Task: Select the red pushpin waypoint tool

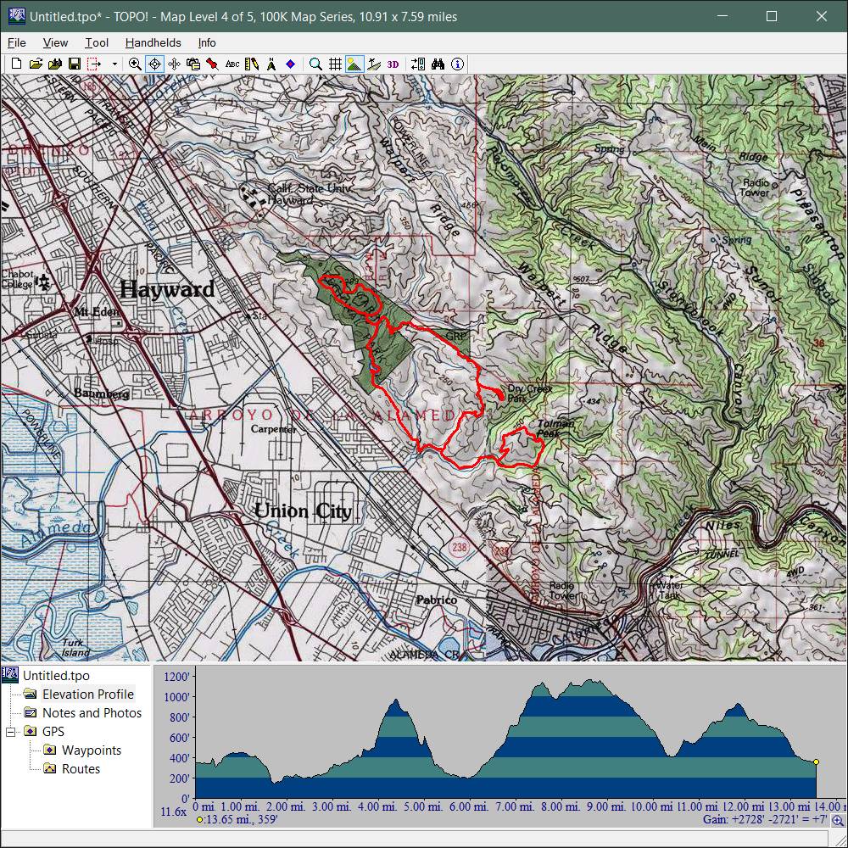Action: (x=212, y=64)
